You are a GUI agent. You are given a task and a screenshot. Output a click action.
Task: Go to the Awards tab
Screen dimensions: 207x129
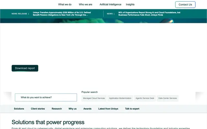(x=87, y=109)
